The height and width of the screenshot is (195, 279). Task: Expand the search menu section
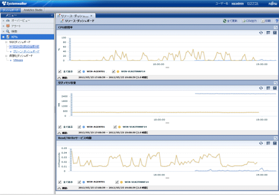click(x=3, y=31)
